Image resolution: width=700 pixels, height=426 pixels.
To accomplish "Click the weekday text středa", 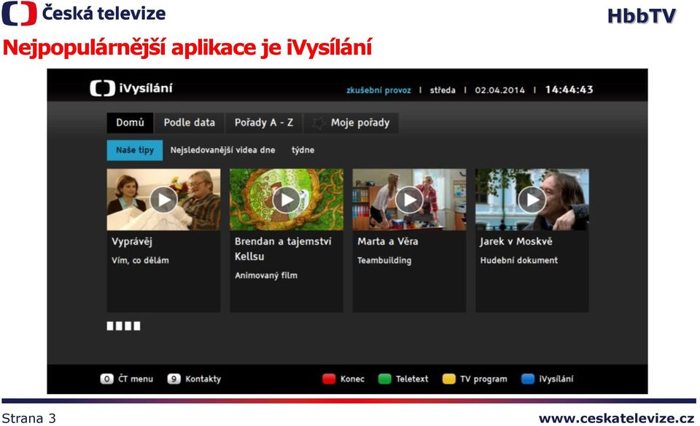I will click(443, 90).
